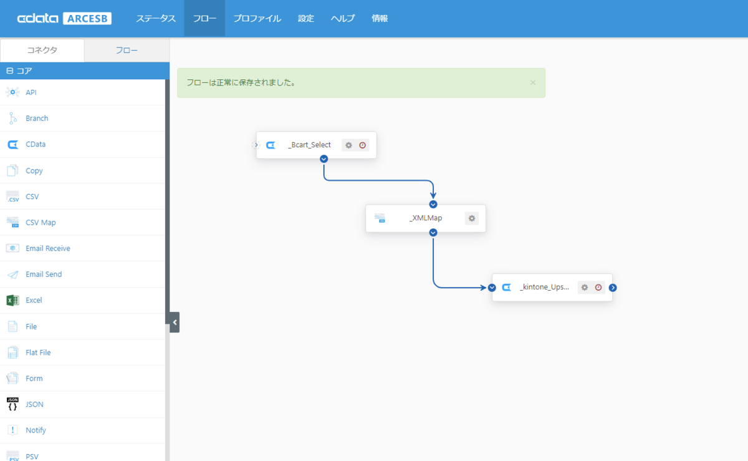Click the XML Map icon on _XMLMap node
The height and width of the screenshot is (461, 748).
pos(380,218)
